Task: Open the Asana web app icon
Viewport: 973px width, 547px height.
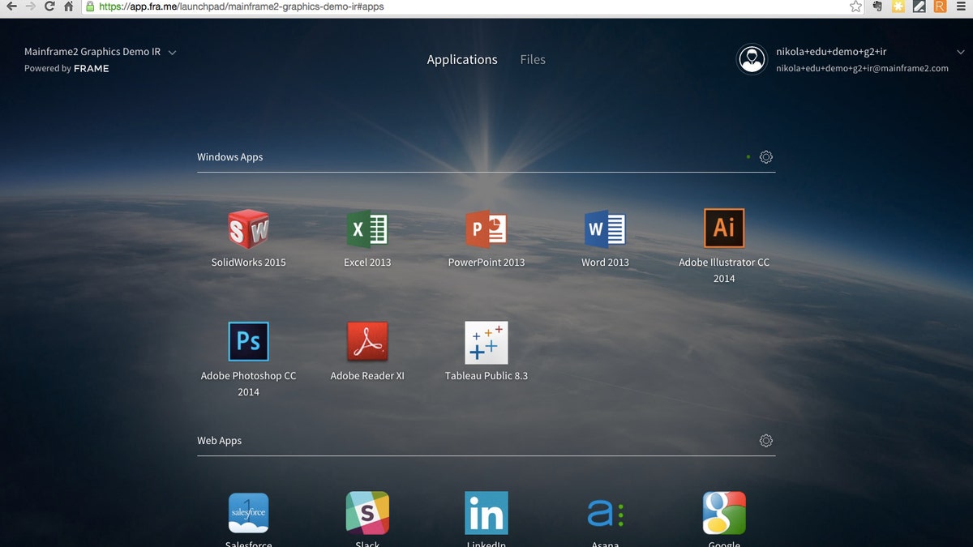Action: [x=605, y=514]
